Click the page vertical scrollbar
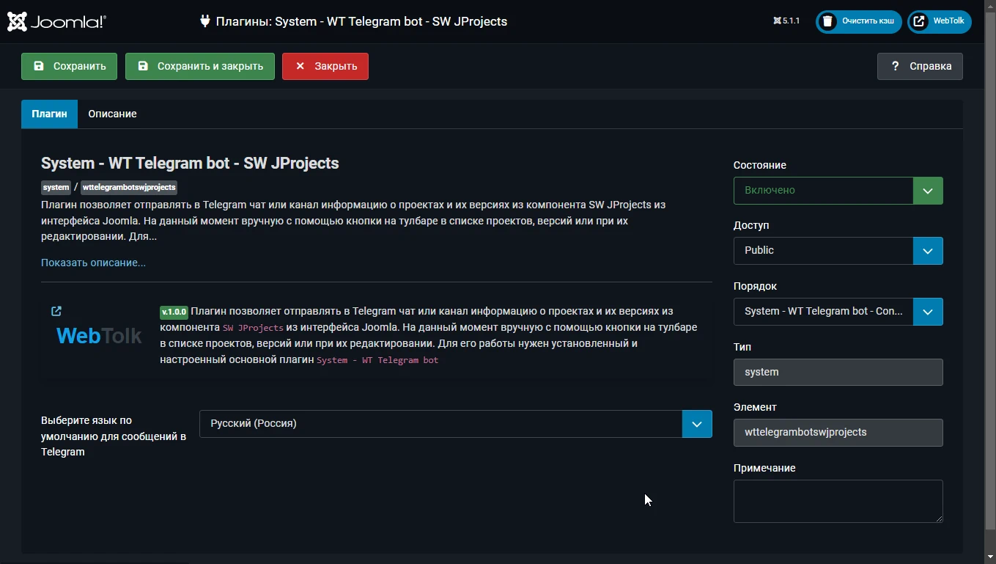Image resolution: width=996 pixels, height=564 pixels. (x=989, y=279)
